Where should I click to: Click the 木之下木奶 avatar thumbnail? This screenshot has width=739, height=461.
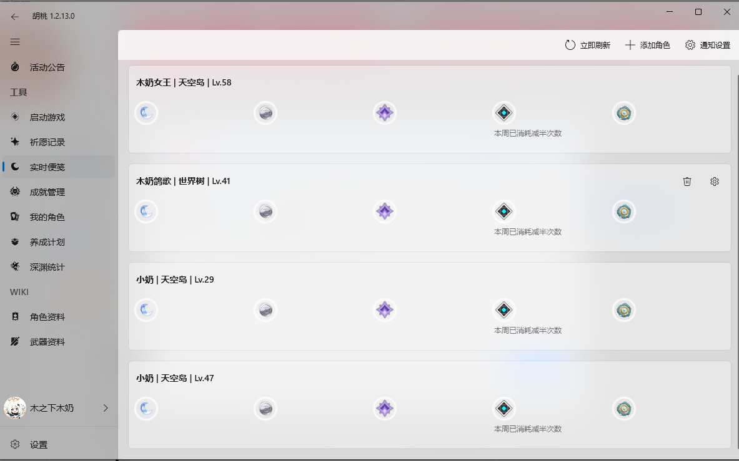pos(14,408)
